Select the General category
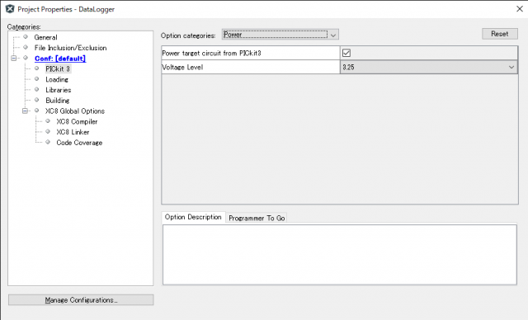Viewport: 528px width, 320px height. click(45, 37)
